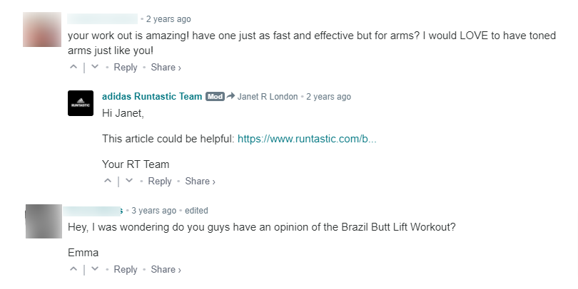The image size is (578, 289).
Task: Downvote the adidas Runtastic Team reply
Action: 129,182
